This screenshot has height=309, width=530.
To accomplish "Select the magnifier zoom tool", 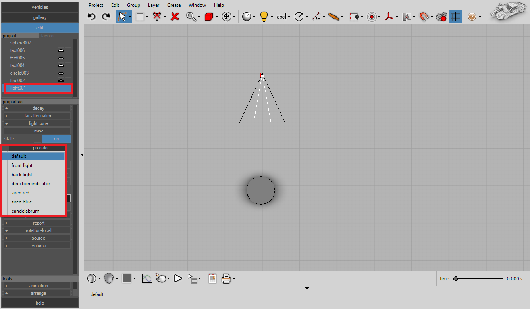I will coord(191,17).
